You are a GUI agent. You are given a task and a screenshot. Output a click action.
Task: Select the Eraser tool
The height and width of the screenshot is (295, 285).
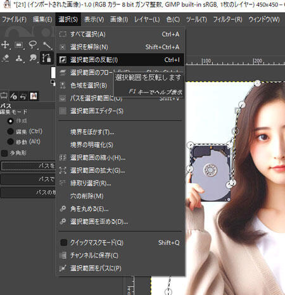point(5,58)
